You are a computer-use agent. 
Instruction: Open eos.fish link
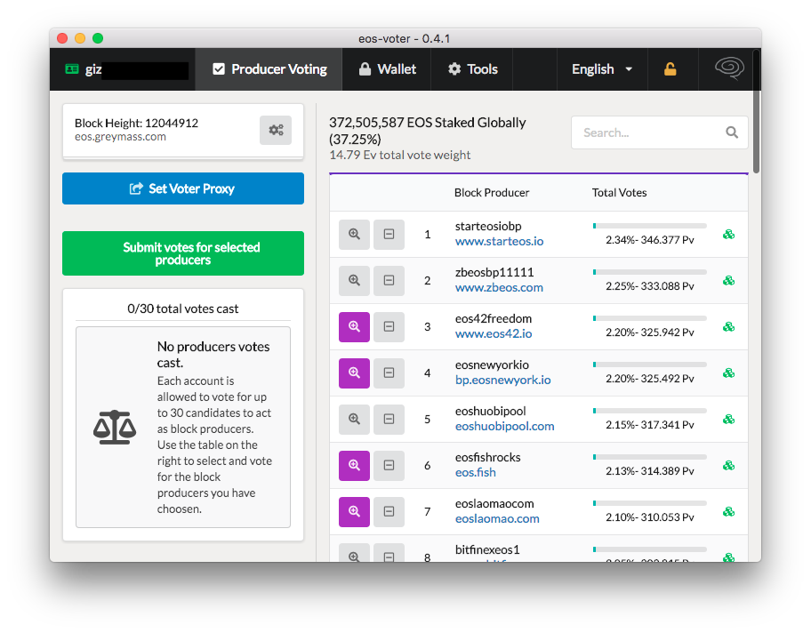[x=476, y=473]
